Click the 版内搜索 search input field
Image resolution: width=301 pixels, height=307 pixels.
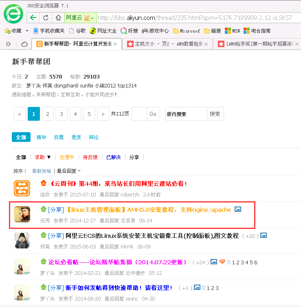pyautogui.click(x=186, y=114)
